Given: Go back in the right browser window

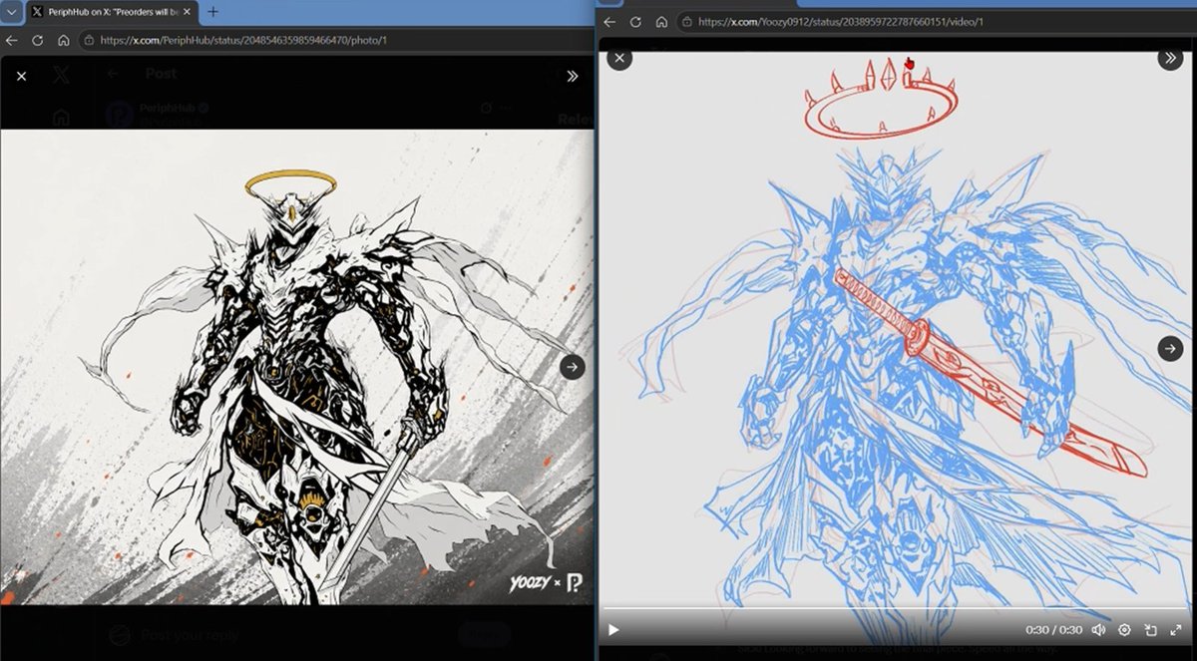Looking at the screenshot, I should (609, 21).
